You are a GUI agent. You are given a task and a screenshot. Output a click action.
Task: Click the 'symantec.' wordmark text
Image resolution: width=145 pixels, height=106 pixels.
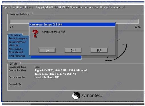pos(91,95)
